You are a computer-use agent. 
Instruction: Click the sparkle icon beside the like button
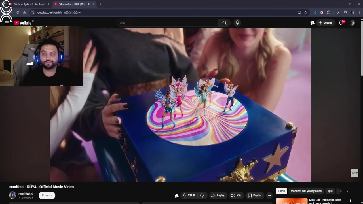pos(176,195)
